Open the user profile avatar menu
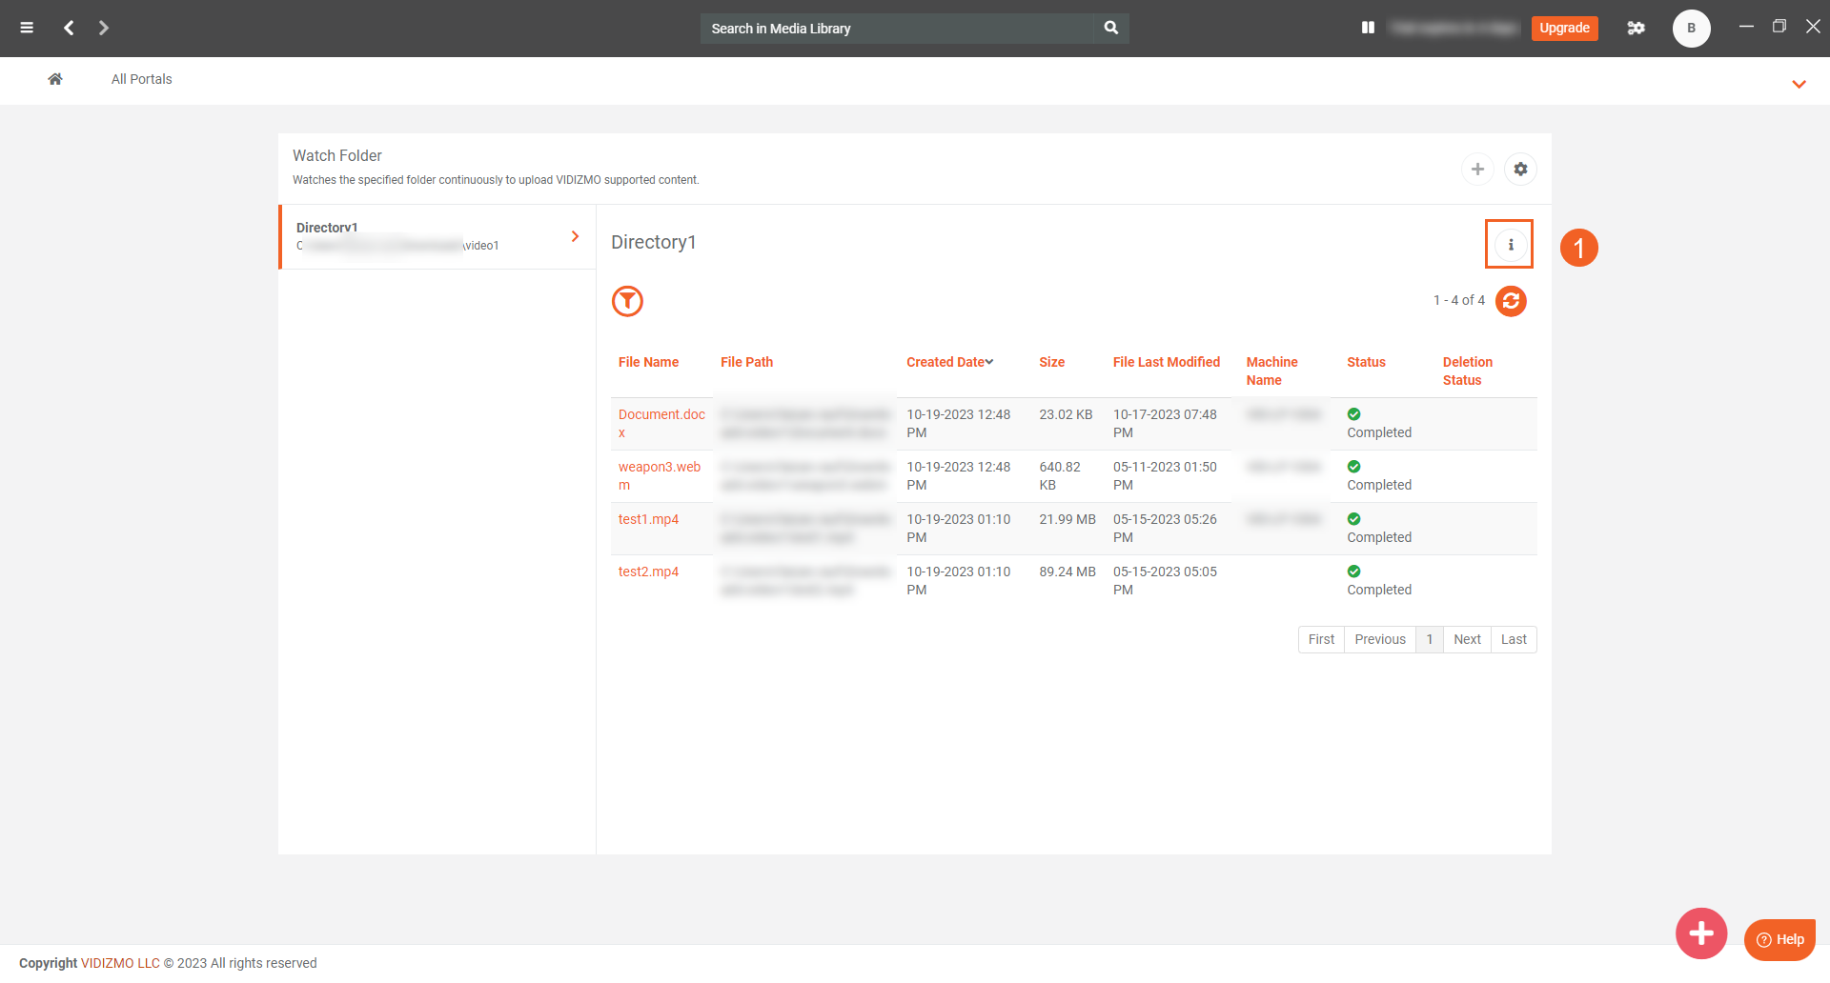The image size is (1830, 983). pos(1691,28)
